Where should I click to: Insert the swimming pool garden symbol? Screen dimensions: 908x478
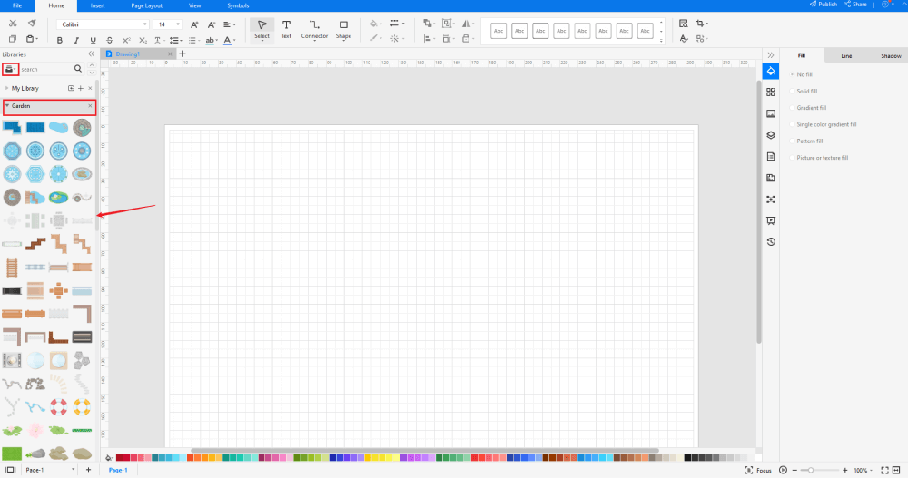[x=35, y=127]
